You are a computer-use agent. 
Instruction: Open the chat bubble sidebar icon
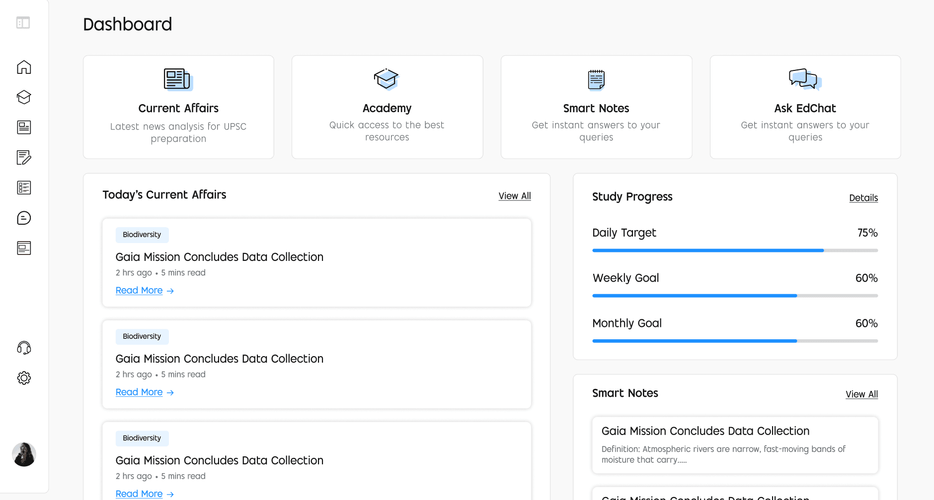coord(24,218)
